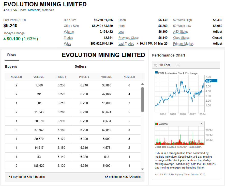The width and height of the screenshot is (225, 186).
Task: Click the Buyers PRICE $ column header
Action: click(61, 77)
